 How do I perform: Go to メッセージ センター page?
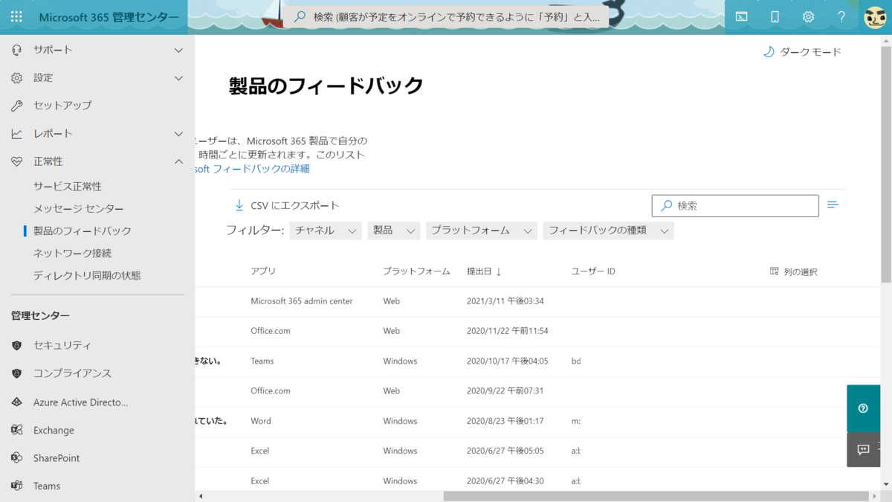(x=79, y=209)
